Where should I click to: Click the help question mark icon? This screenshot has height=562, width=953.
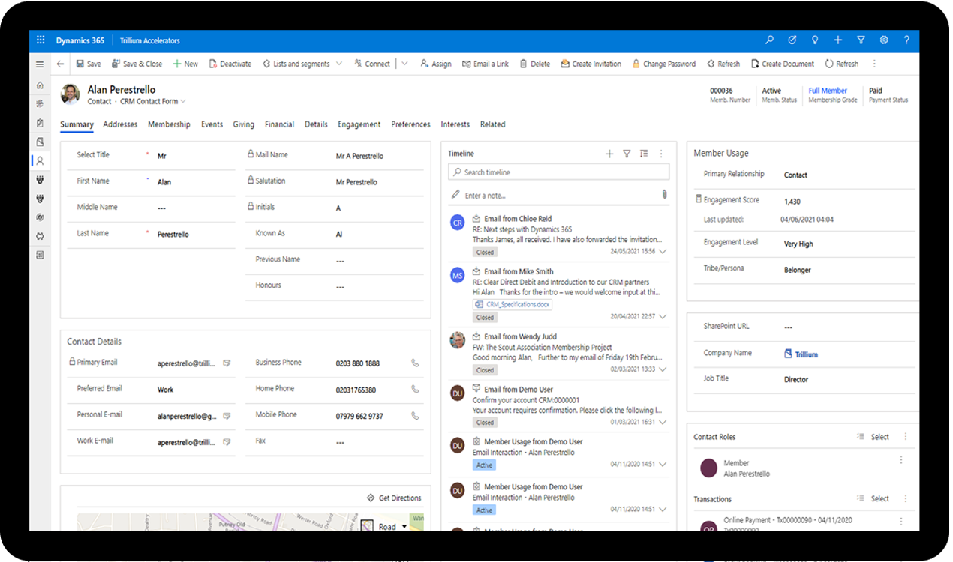(906, 40)
